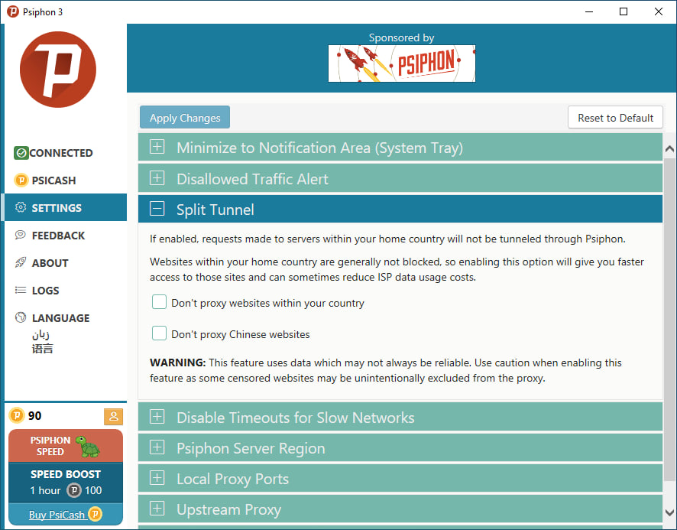This screenshot has height=530, width=677.
Task: Click the Settings gear icon
Action: pyautogui.click(x=21, y=207)
